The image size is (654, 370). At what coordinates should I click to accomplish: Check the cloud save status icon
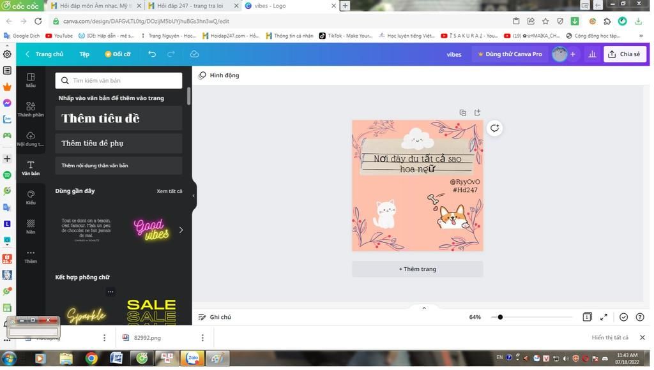coord(194,54)
